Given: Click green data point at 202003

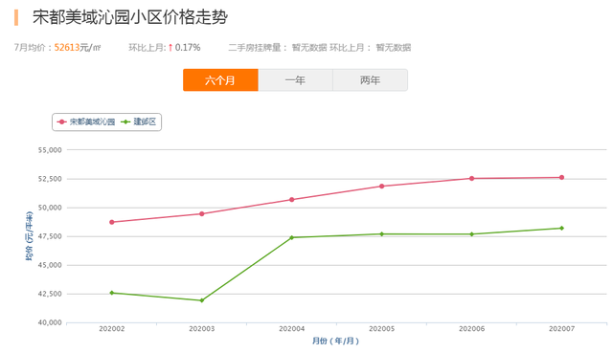Looking at the screenshot, I should tap(202, 300).
